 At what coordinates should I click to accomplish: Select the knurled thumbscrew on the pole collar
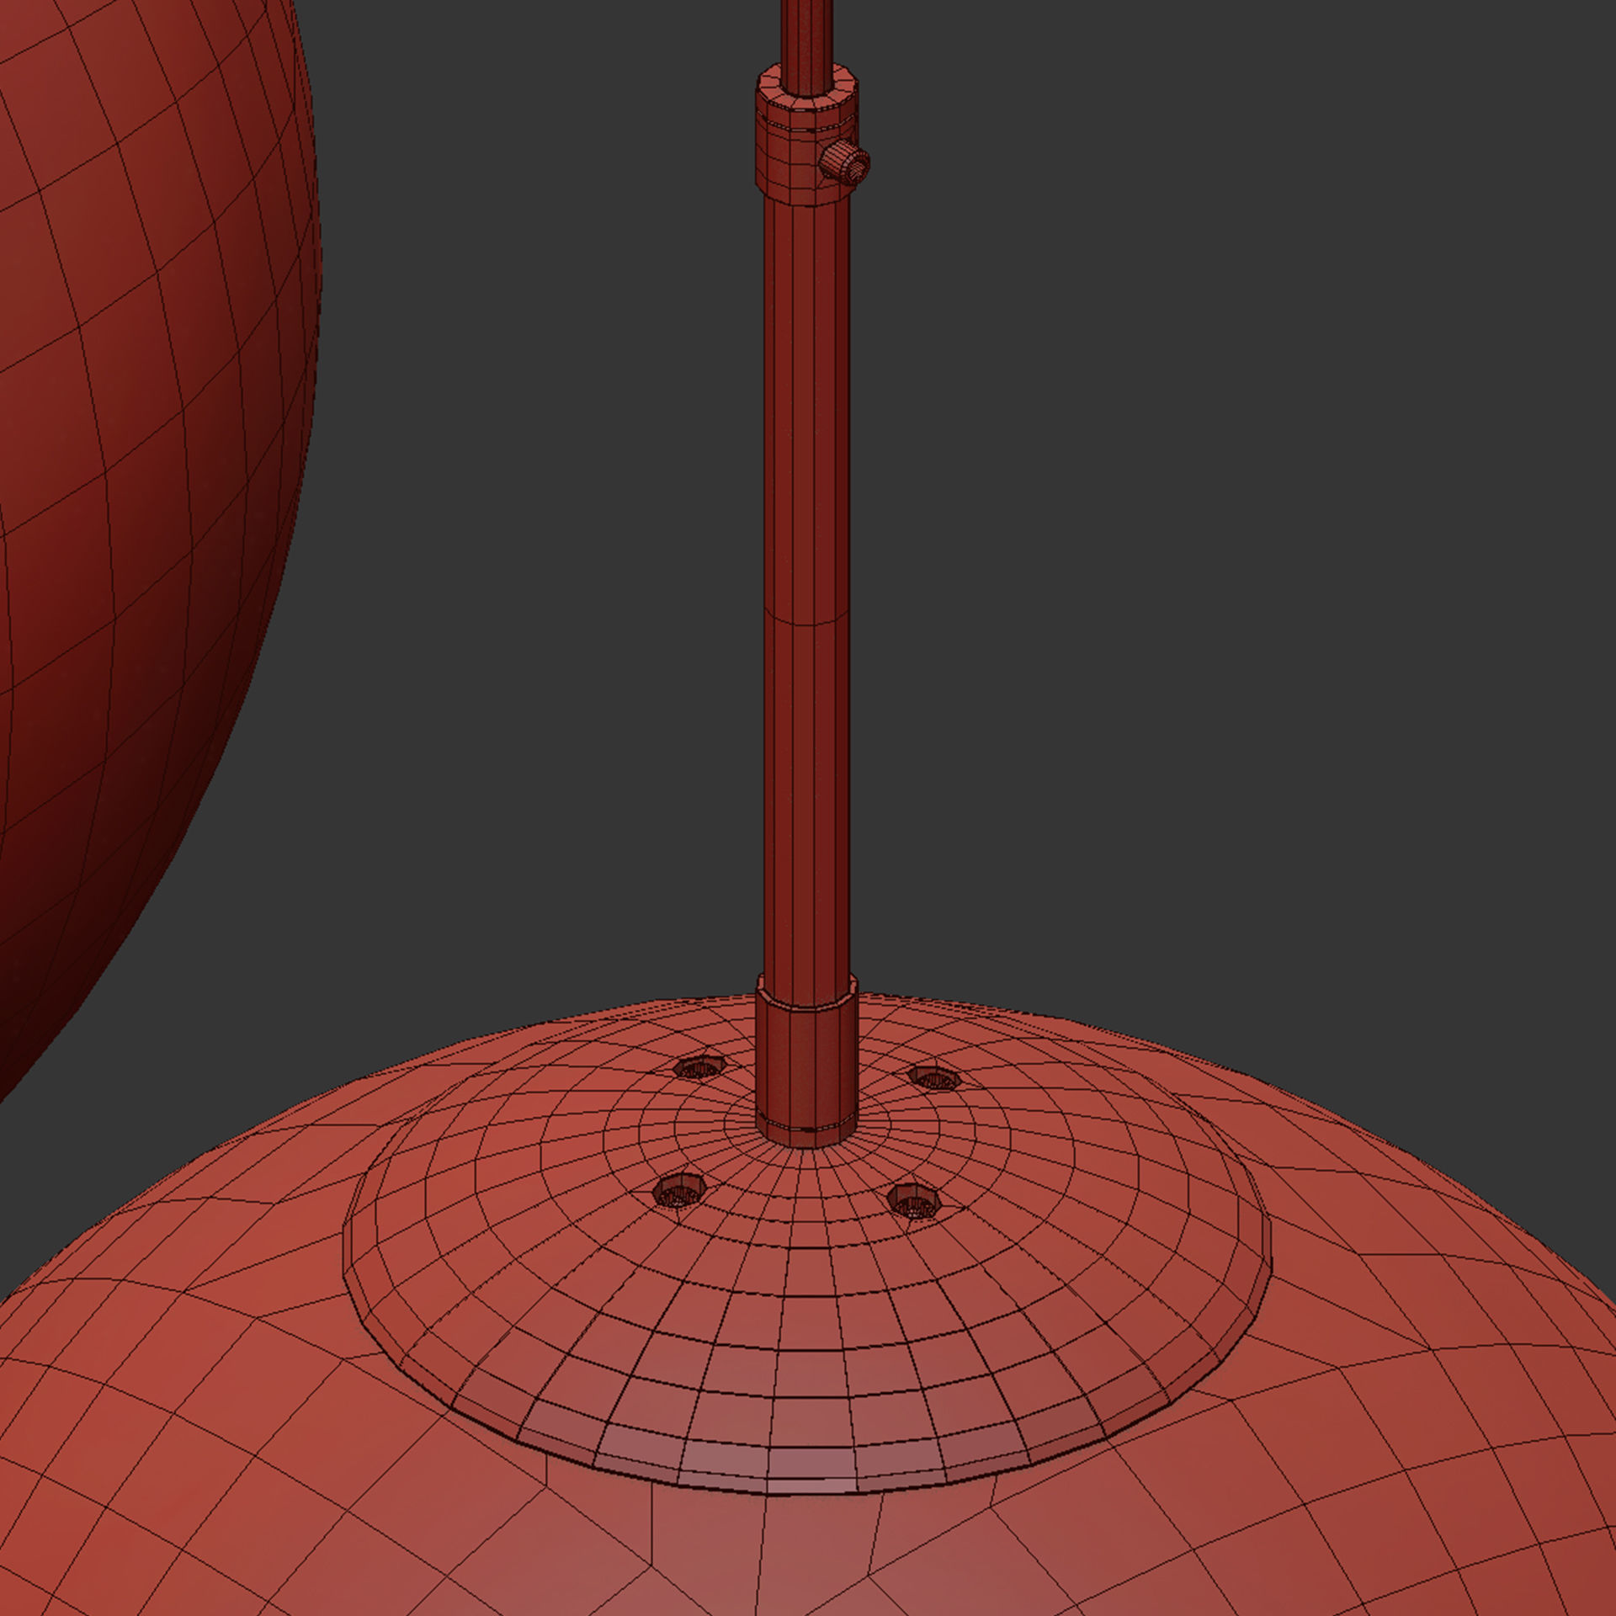(x=846, y=162)
